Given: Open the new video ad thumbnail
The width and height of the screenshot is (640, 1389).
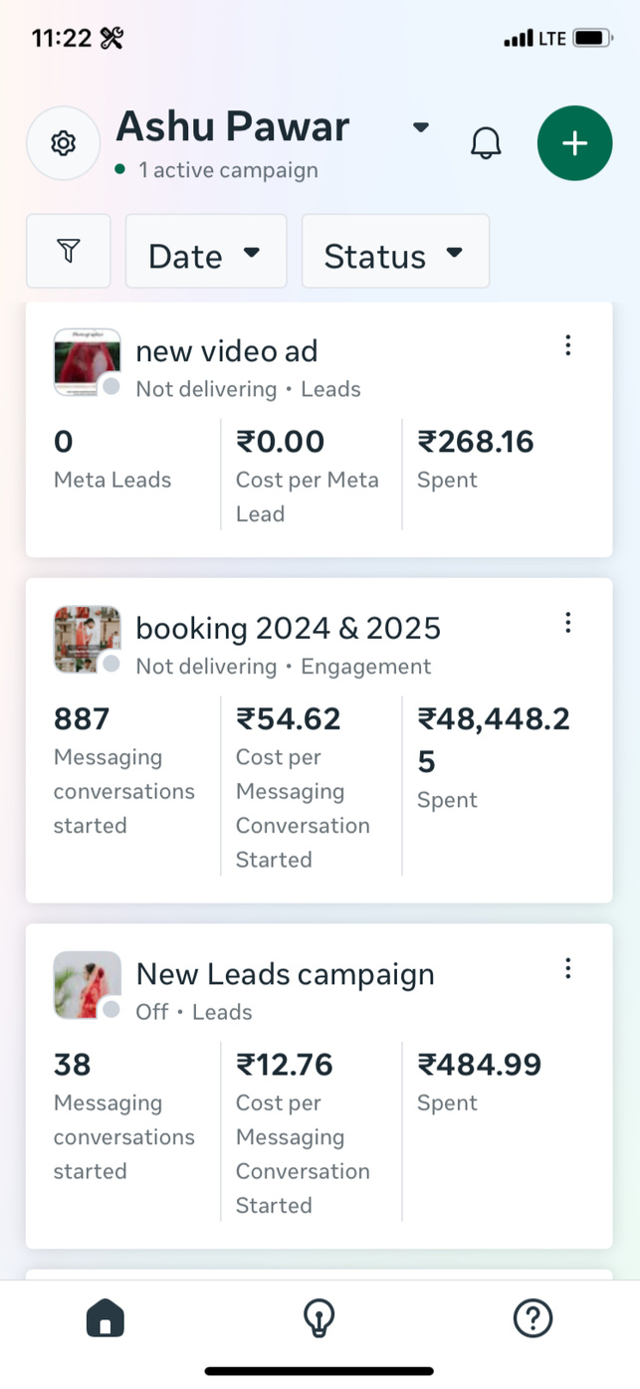Looking at the screenshot, I should click(87, 362).
